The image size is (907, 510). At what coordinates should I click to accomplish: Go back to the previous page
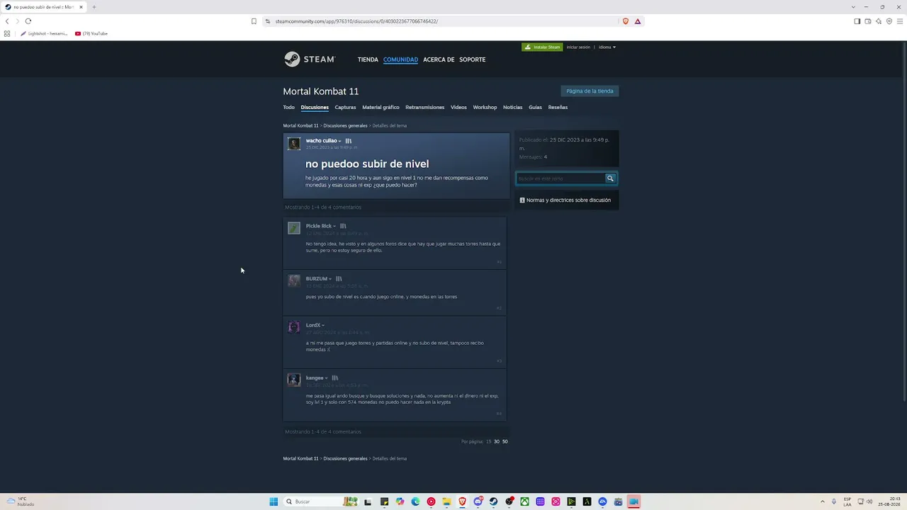[7, 21]
